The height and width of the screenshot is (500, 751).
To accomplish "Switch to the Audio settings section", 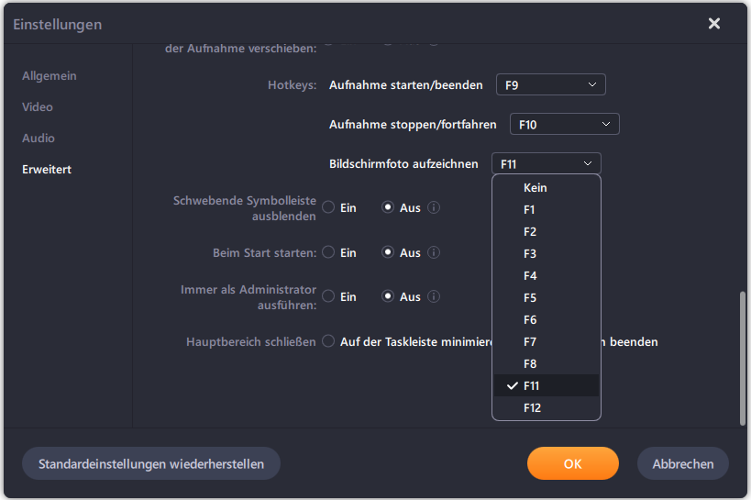I will click(39, 138).
